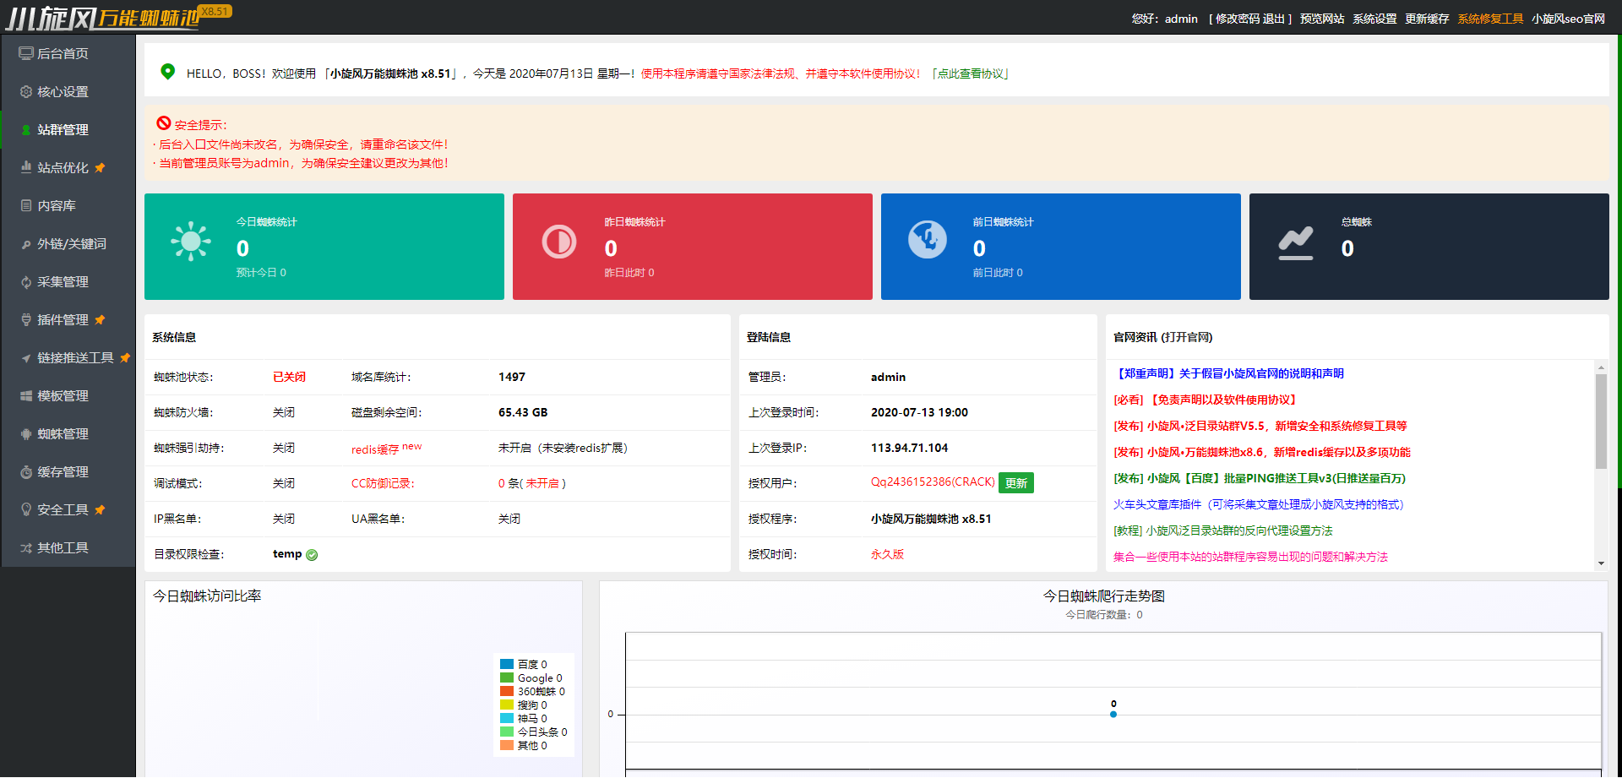
Task: Select the 插件管理 plugin icon
Action: [x=25, y=319]
